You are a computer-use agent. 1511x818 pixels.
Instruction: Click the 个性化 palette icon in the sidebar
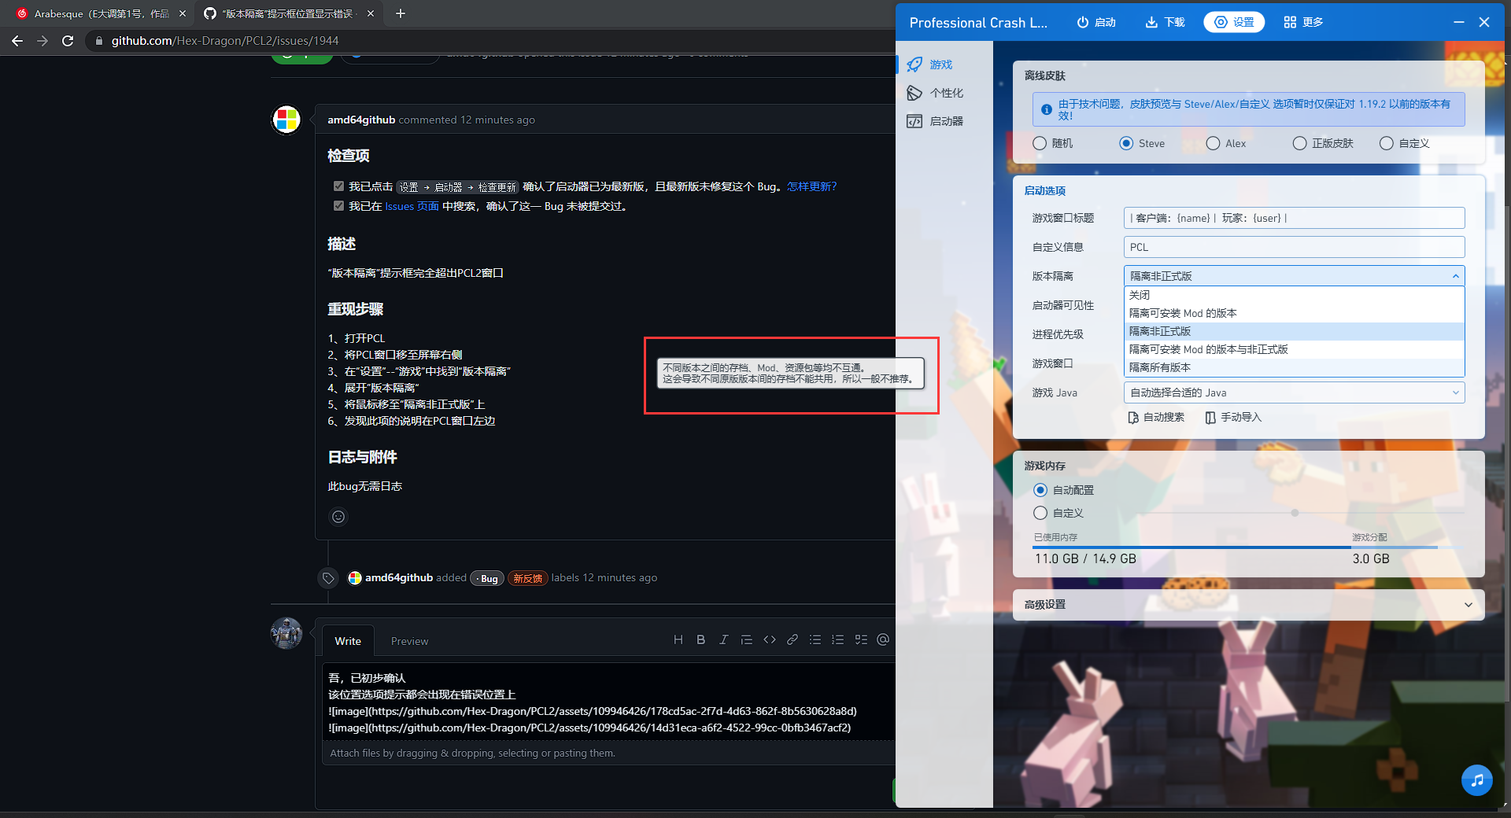(x=914, y=93)
